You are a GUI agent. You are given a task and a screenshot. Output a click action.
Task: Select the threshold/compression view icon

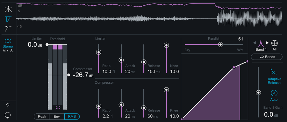(8, 19)
